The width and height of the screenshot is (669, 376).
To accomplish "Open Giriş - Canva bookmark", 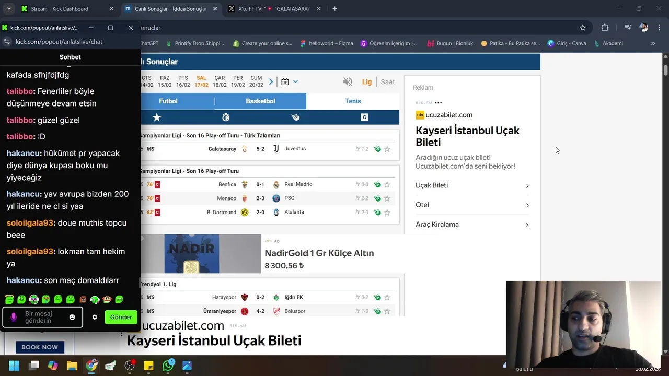I will (x=567, y=43).
